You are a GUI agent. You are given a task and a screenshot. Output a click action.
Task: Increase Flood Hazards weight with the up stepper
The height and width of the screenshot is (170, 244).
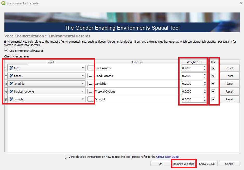coord(205,75)
